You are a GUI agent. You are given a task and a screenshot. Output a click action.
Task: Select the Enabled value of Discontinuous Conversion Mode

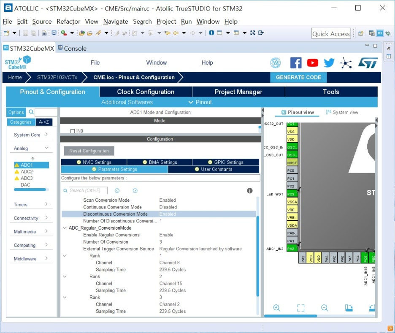click(168, 214)
